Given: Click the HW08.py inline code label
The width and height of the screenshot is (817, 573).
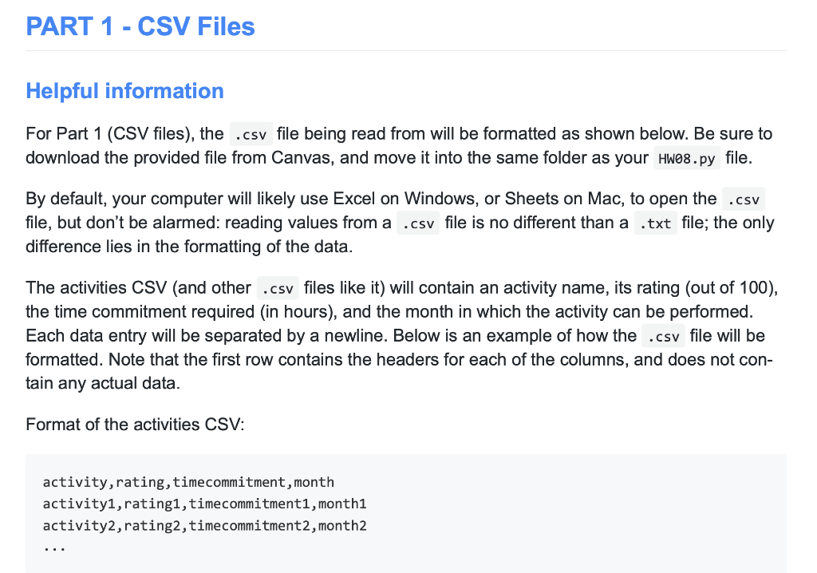Looking at the screenshot, I should click(x=687, y=158).
